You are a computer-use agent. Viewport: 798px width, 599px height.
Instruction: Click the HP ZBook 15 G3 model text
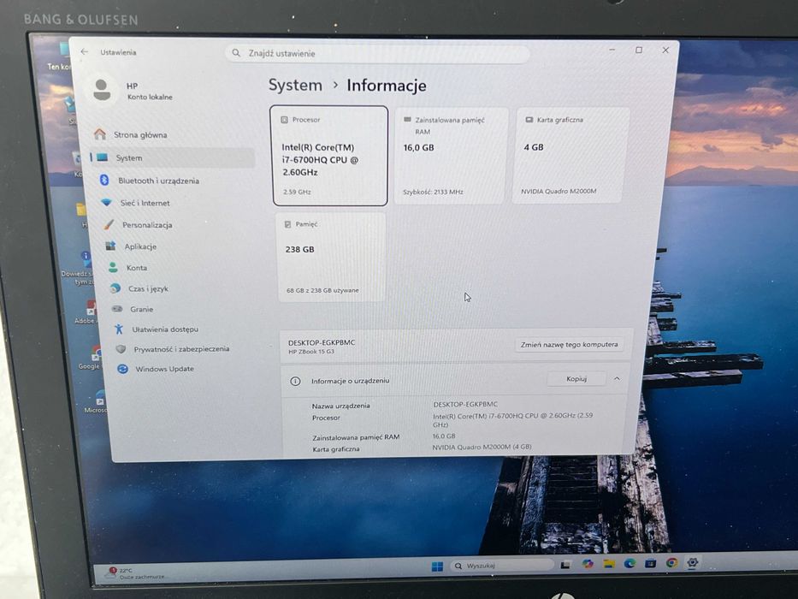tap(311, 352)
